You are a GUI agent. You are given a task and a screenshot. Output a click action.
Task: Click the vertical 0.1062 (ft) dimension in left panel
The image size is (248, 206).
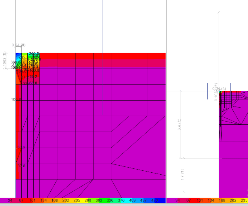5,61
